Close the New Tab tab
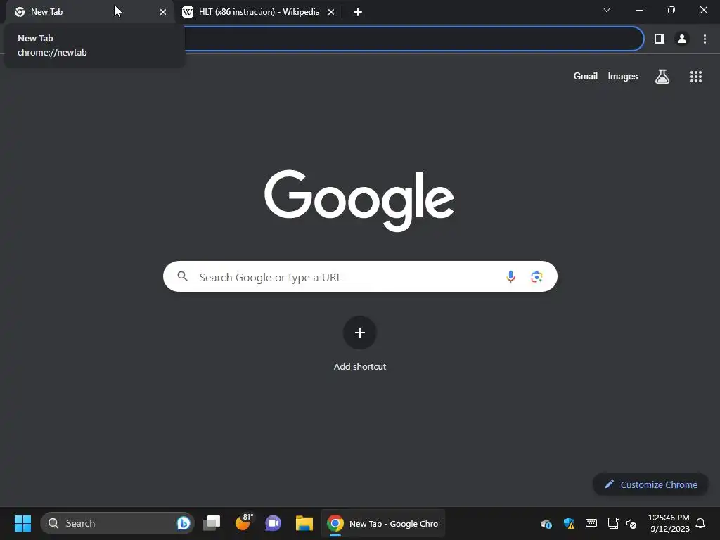720x540 pixels. point(163,12)
